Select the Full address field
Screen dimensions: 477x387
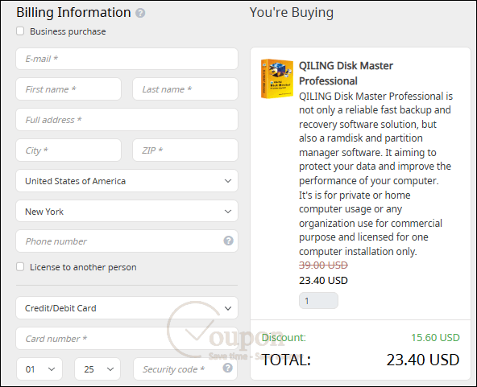[127, 120]
